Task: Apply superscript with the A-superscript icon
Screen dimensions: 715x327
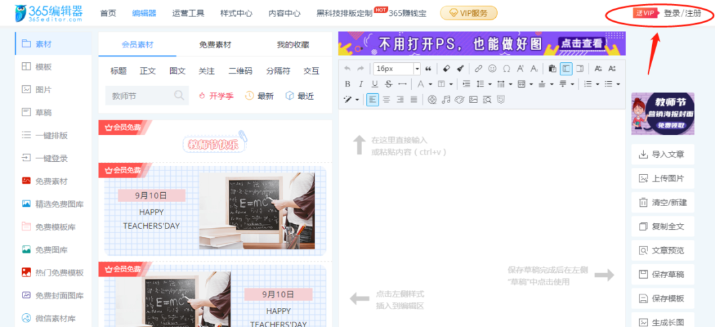Action: click(520, 69)
